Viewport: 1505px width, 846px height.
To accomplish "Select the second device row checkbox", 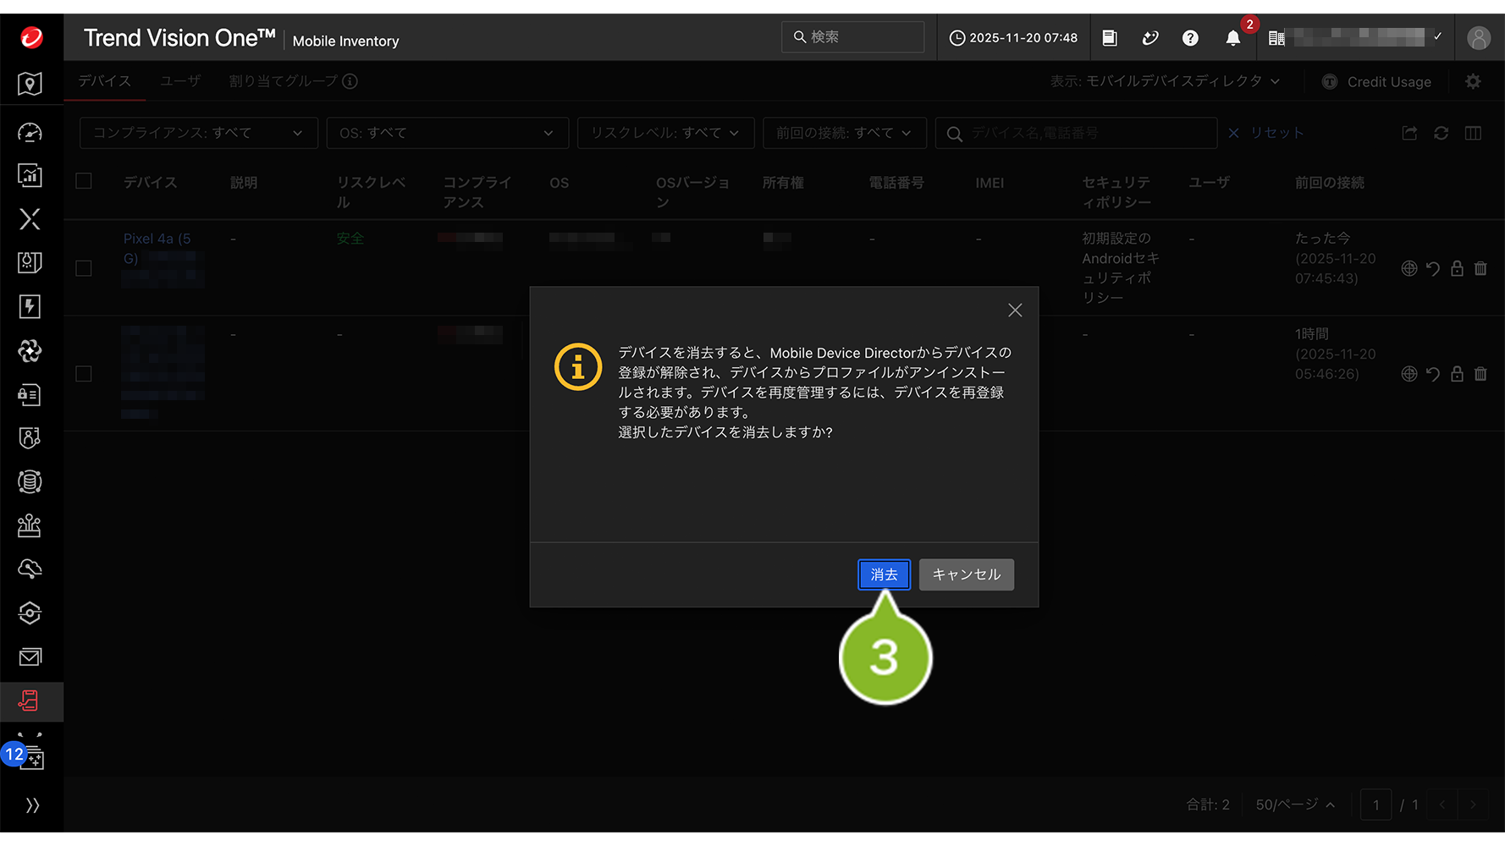I will coord(84,373).
